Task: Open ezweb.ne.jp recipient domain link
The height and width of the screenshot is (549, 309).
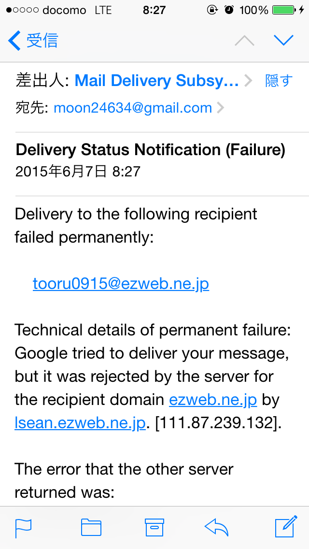Action: point(213,400)
